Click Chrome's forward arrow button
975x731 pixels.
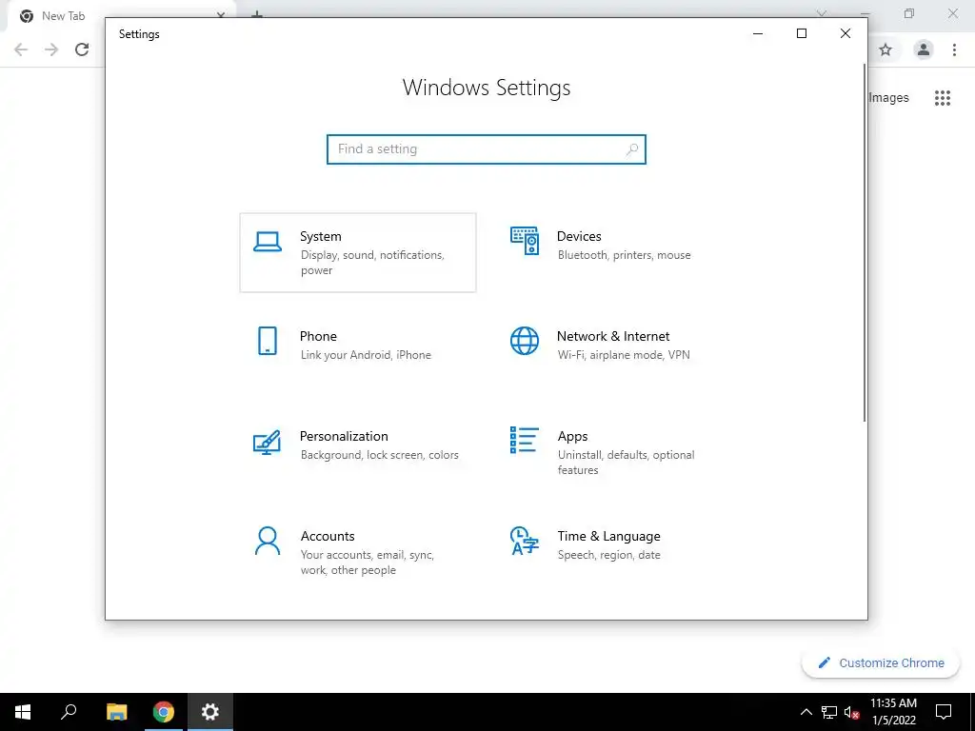coord(51,49)
